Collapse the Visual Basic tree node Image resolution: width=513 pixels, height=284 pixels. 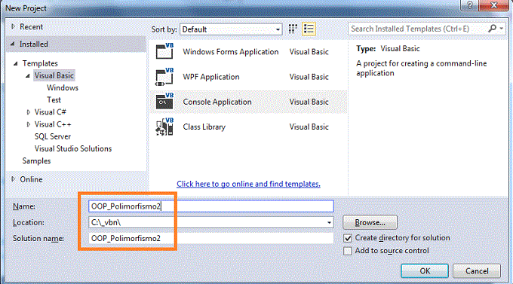click(x=28, y=76)
